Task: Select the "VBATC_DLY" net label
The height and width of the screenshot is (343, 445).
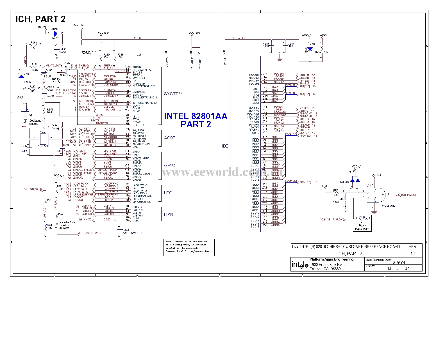Action: (x=53, y=65)
